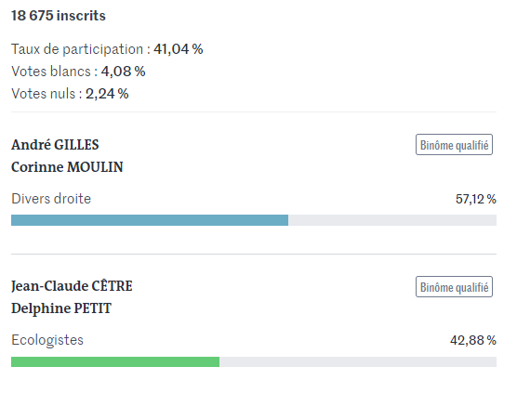
Task: Click the second Binôme qualifié badge
Action: tap(454, 286)
